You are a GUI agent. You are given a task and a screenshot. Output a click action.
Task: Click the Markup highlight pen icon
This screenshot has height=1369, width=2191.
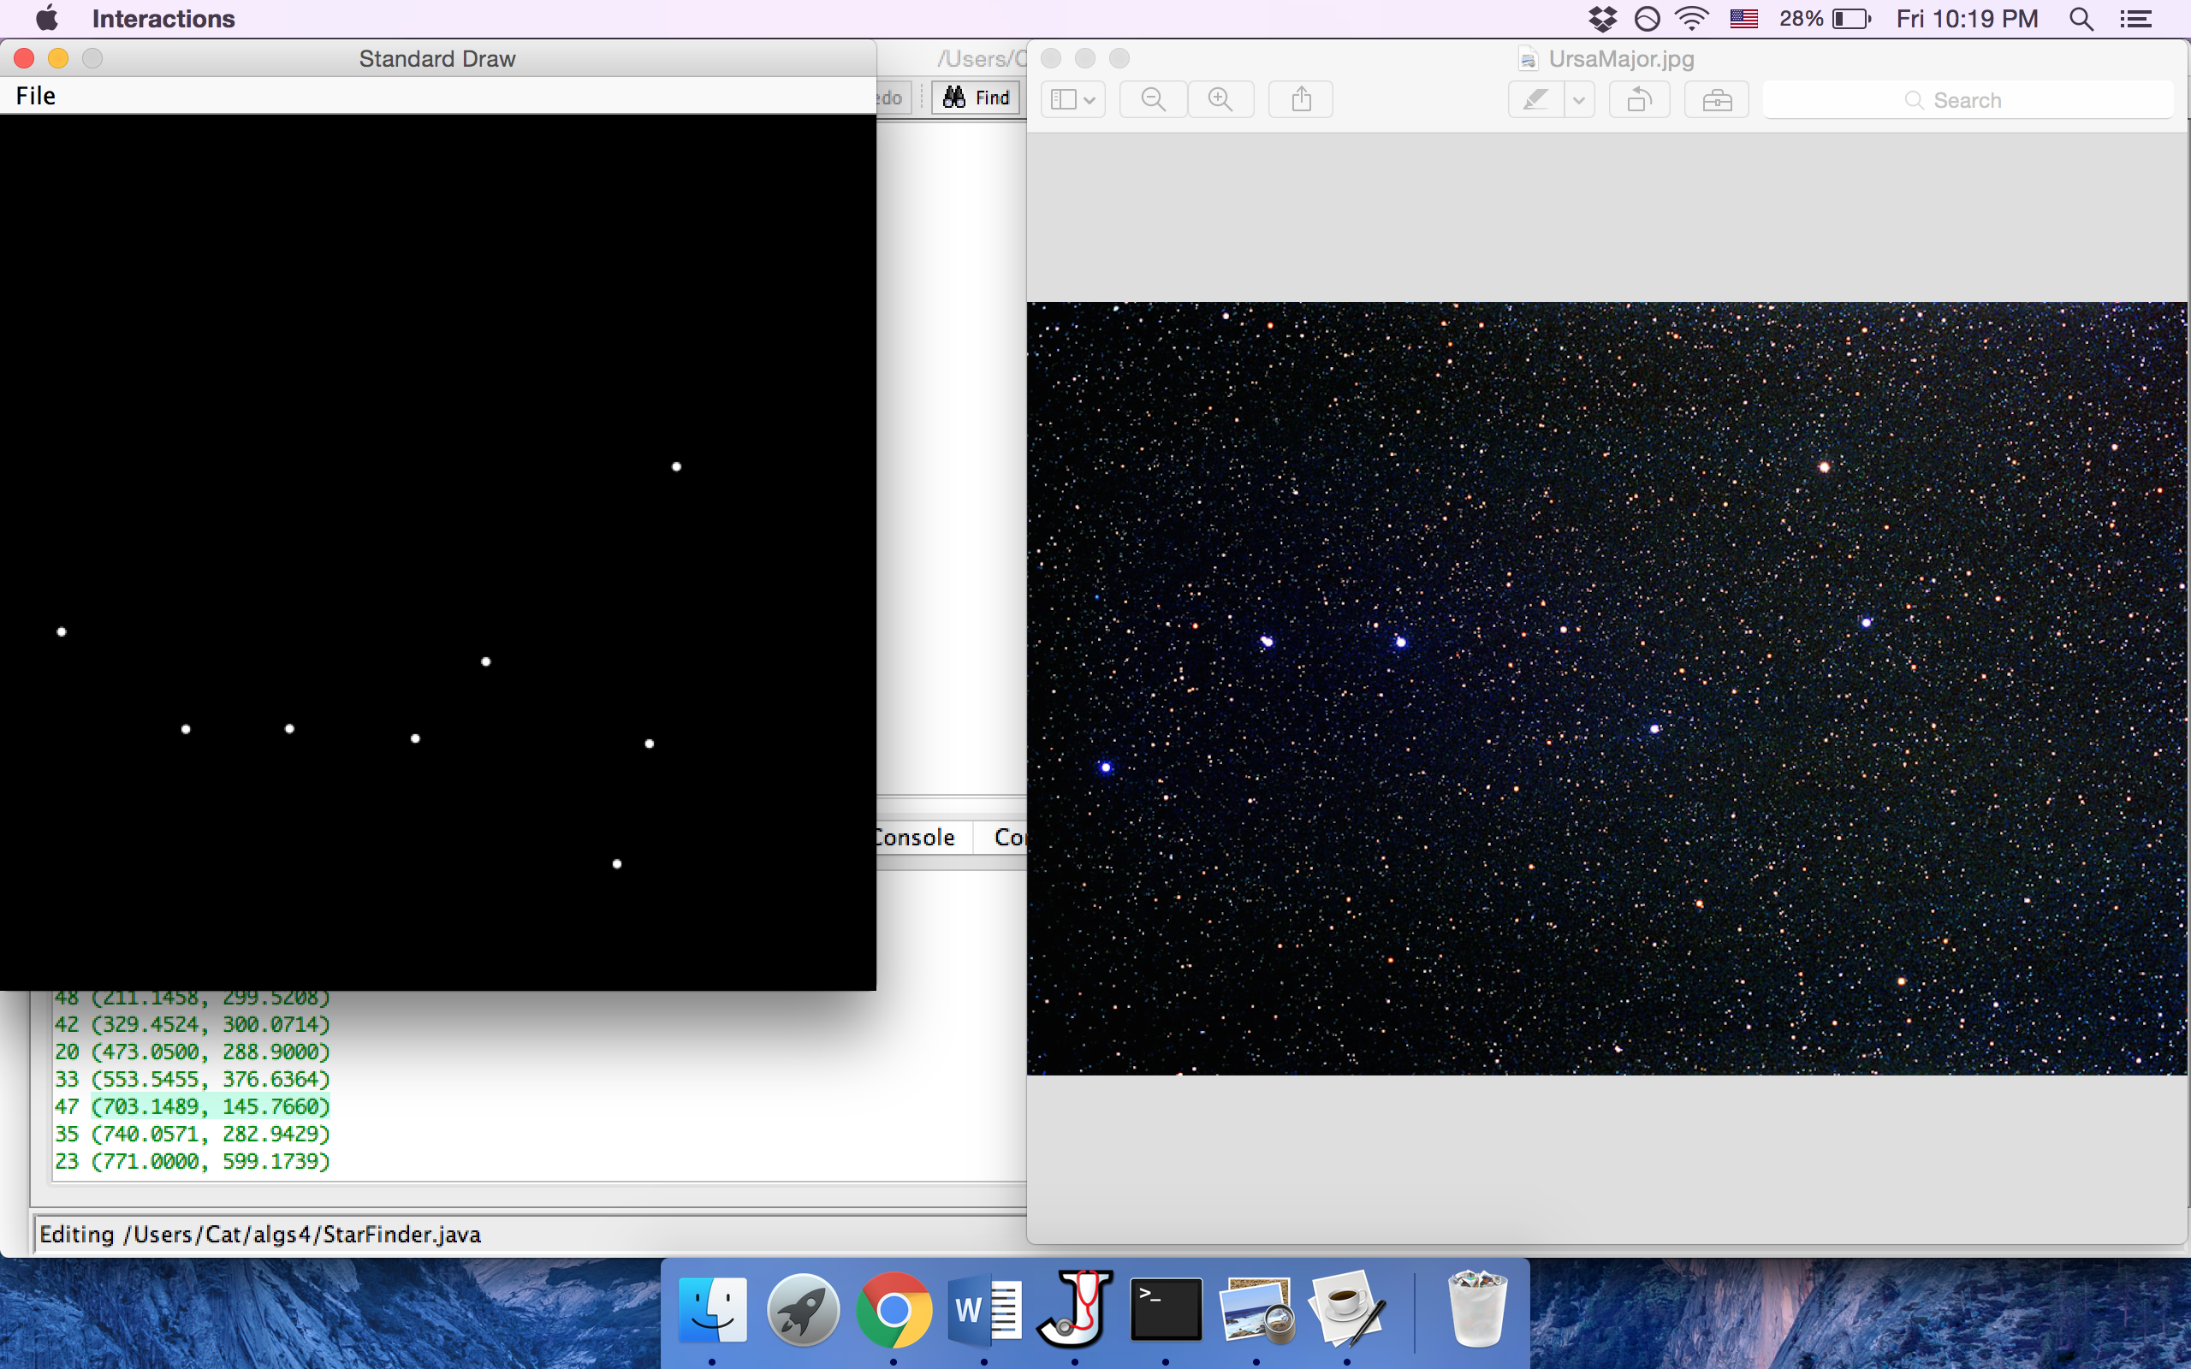point(1535,99)
